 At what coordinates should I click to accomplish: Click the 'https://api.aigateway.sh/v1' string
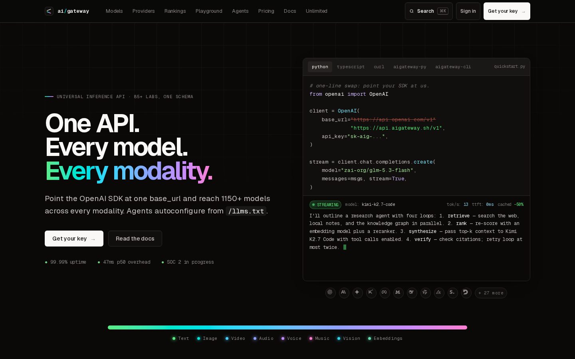point(396,128)
